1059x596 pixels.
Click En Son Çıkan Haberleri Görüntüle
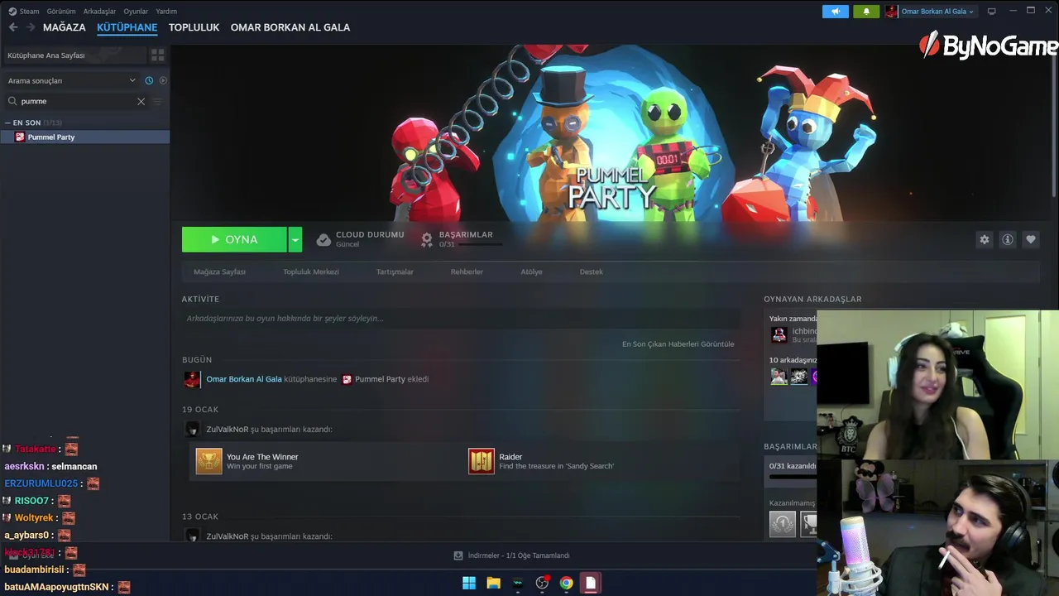[x=678, y=344]
